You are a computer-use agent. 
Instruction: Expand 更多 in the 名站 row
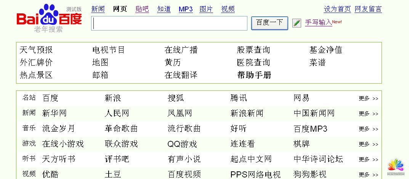click(x=368, y=98)
